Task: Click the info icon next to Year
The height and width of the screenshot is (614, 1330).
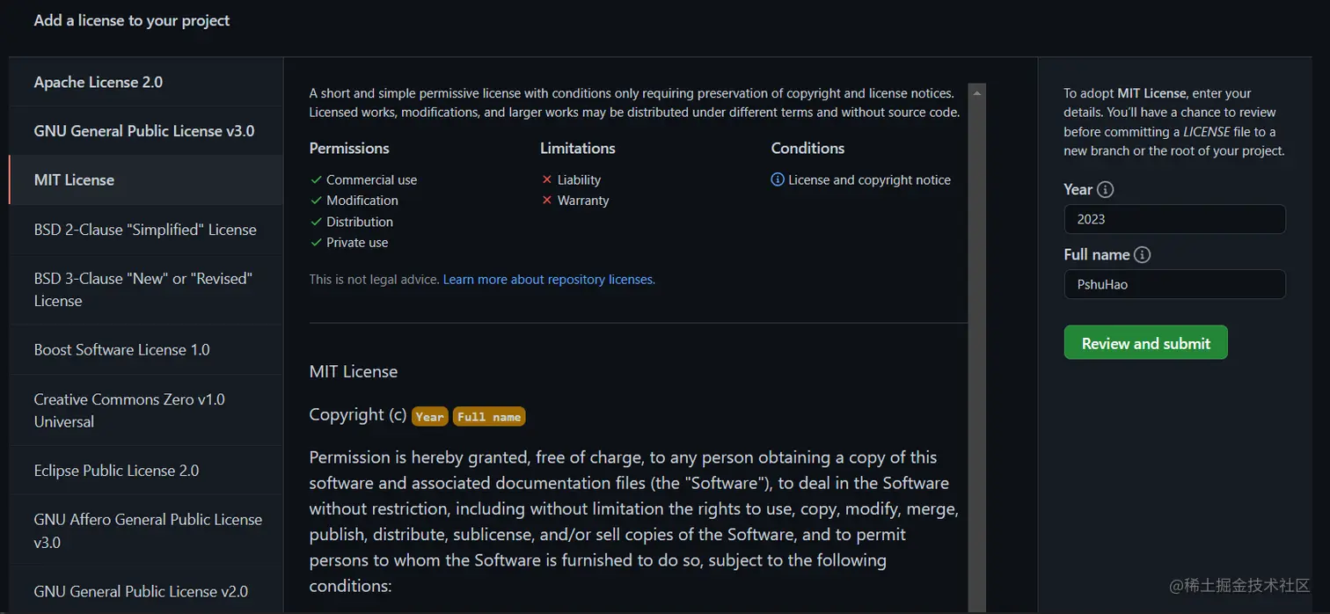Action: pyautogui.click(x=1106, y=190)
